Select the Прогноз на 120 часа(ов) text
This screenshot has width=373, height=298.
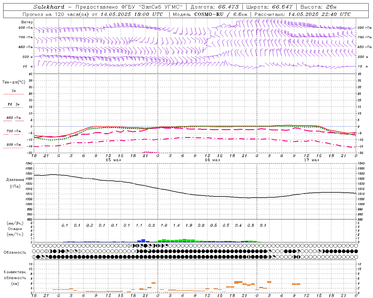[x=56, y=14]
